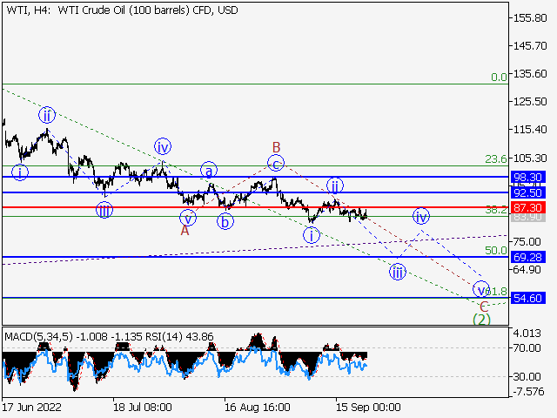Select the red wave C label
Image resolution: width=557 pixels, height=418 pixels.
pyautogui.click(x=484, y=307)
